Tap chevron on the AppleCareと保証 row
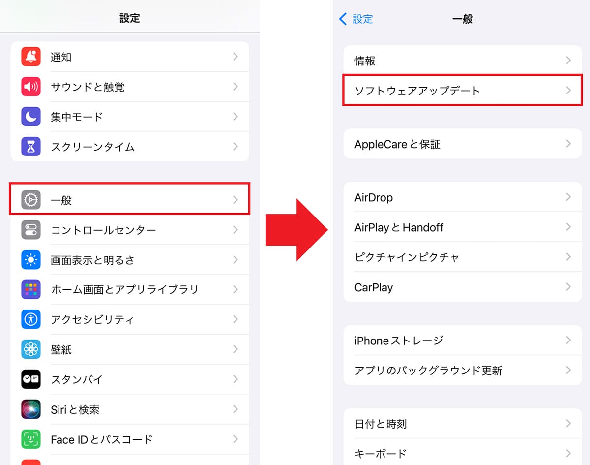The height and width of the screenshot is (465, 590). pos(568,144)
